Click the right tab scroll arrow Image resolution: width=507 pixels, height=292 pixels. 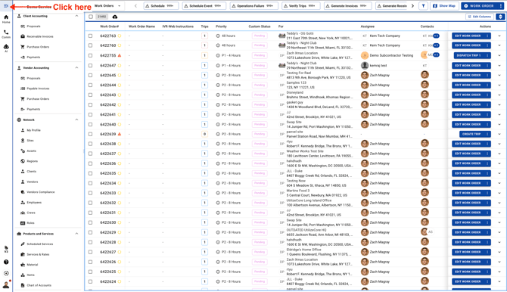click(412, 6)
